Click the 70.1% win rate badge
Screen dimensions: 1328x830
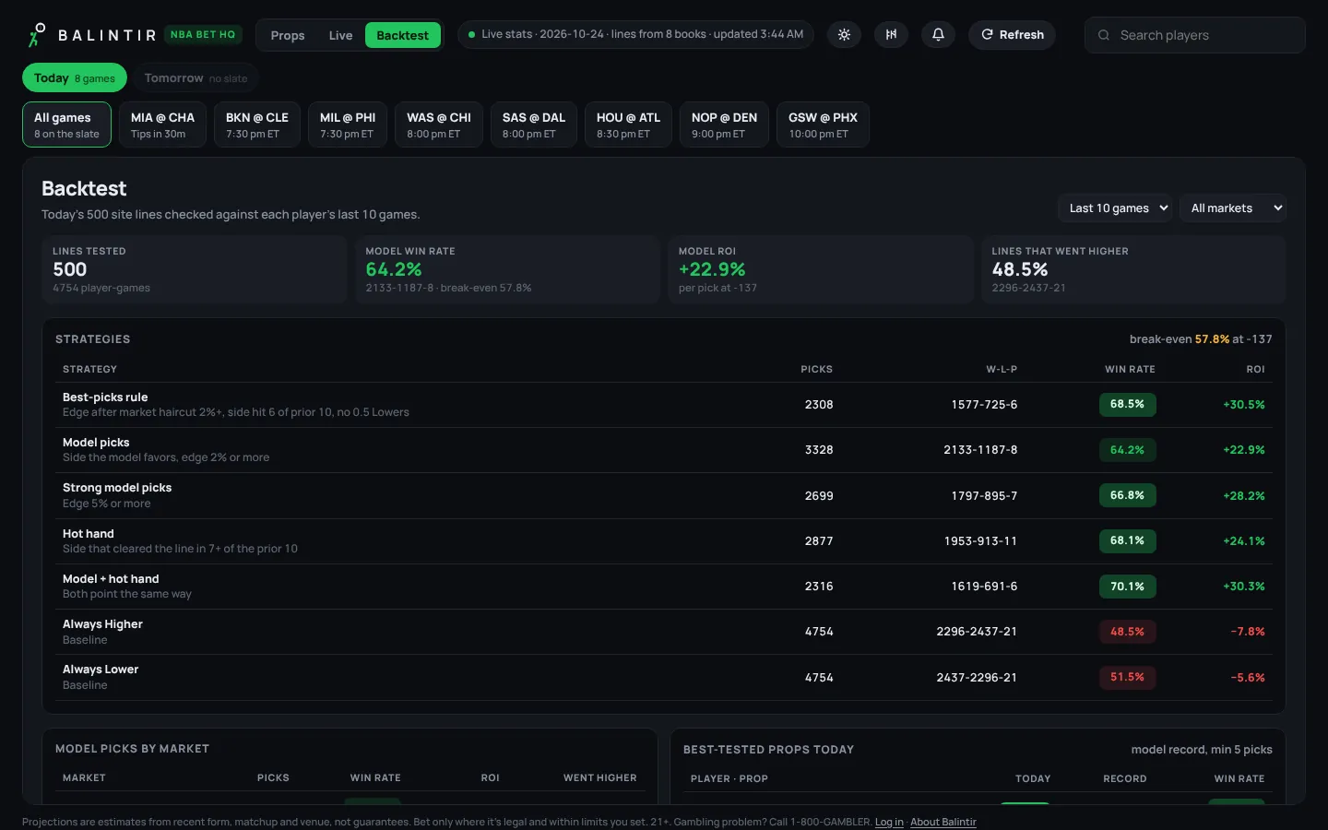pos(1127,587)
